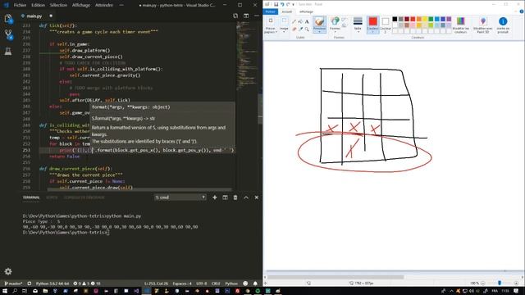
Task: Click the feedback smiley in VS Code status bar
Action: tap(245, 284)
